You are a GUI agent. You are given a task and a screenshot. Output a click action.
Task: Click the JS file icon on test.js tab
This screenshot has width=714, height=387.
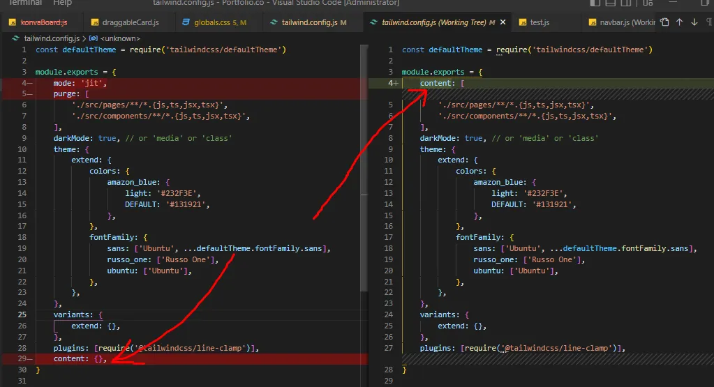pyautogui.click(x=523, y=22)
